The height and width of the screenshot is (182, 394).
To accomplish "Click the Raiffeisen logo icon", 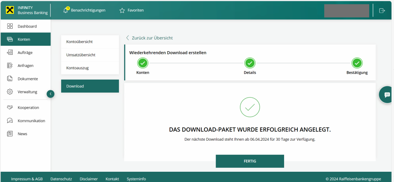I will click(10, 10).
